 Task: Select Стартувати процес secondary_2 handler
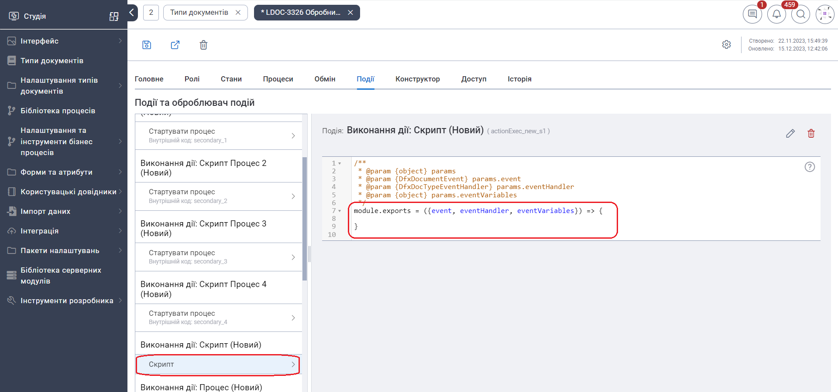[x=219, y=196]
